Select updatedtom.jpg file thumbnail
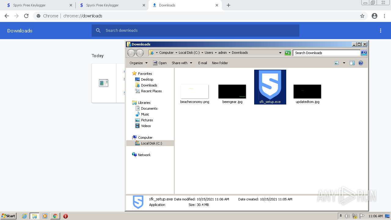Image resolution: width=391 pixels, height=220 pixels. 307,92
